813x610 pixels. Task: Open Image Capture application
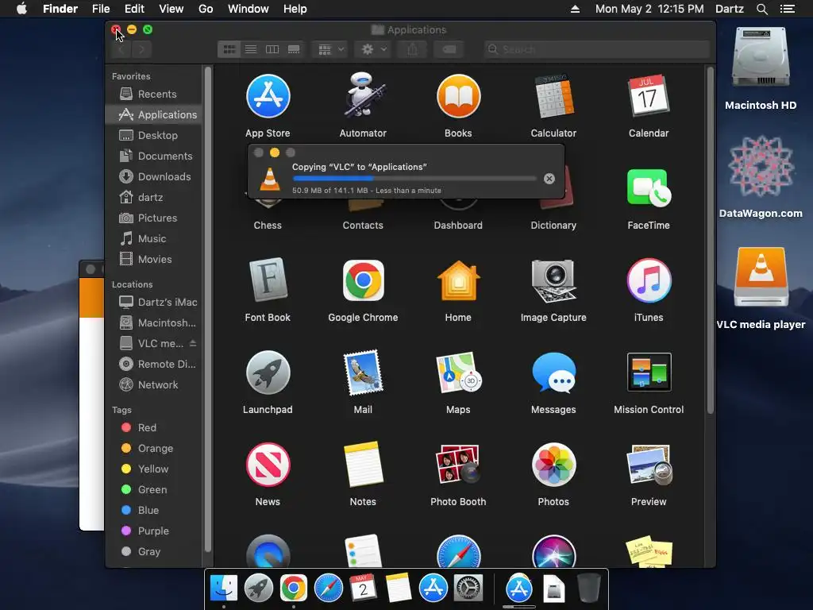click(553, 280)
